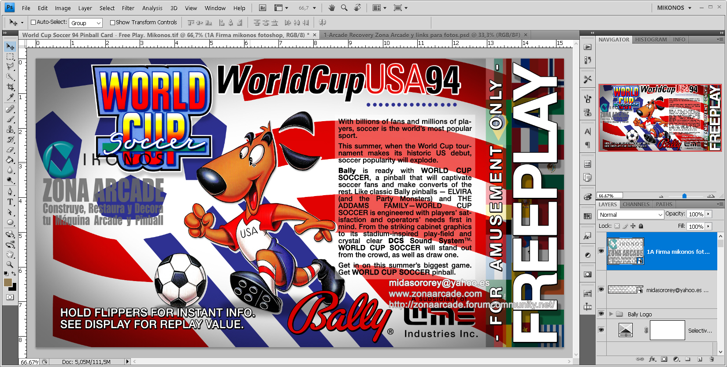Create a new layer with page icon
The height and width of the screenshot is (367, 727).
(x=700, y=359)
